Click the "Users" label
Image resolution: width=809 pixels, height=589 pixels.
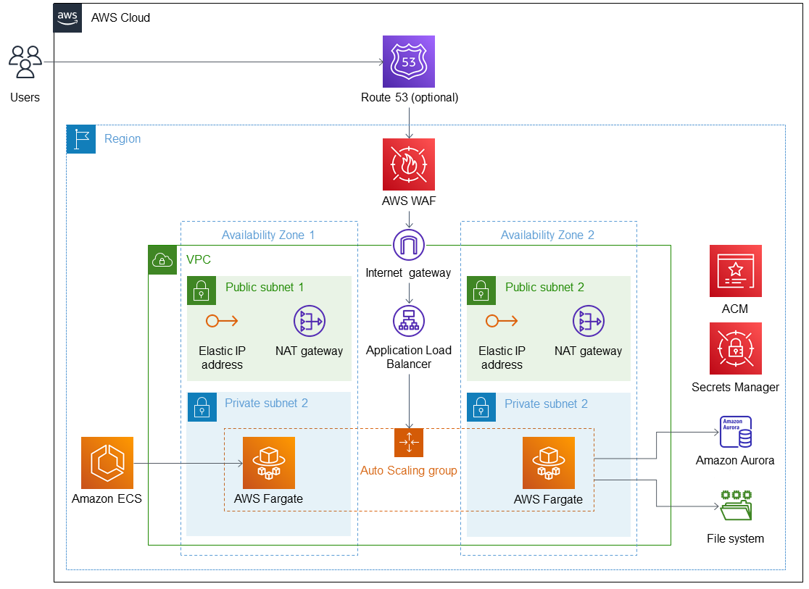[25, 98]
